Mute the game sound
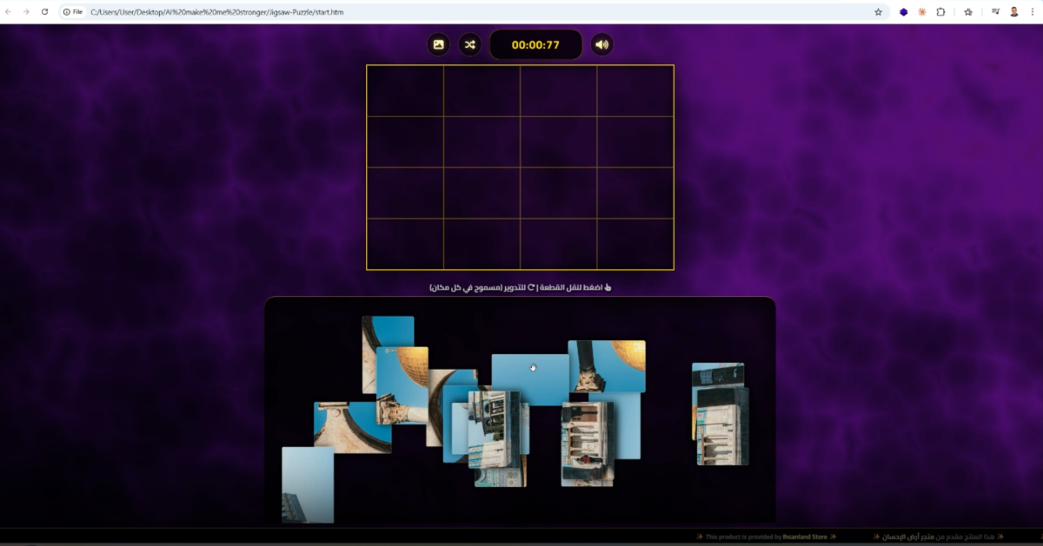The image size is (1043, 546). tap(601, 44)
